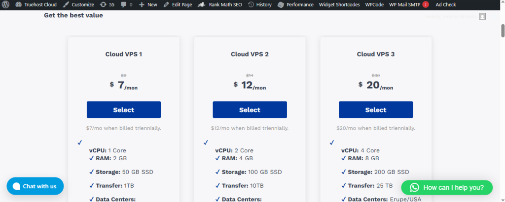Open WP Mail SMTP menu
The width and height of the screenshot is (505, 202).
404,5
